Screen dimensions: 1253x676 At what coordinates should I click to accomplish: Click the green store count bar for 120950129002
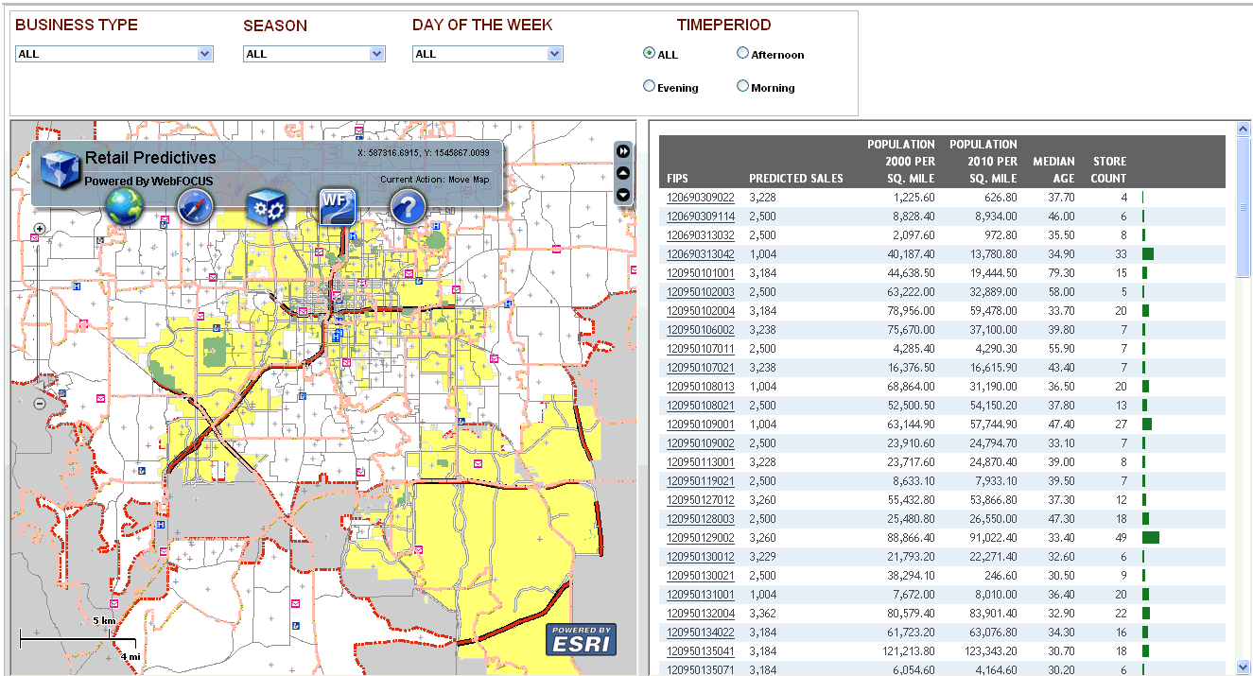click(1151, 538)
